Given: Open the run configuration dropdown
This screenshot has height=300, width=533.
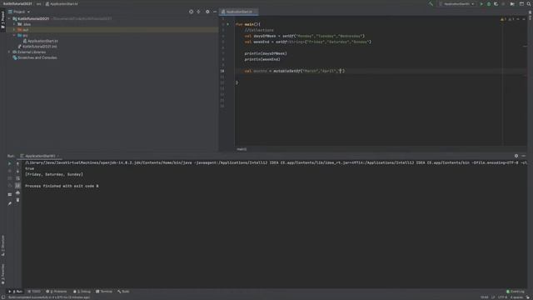Looking at the screenshot, I should pos(456,3).
